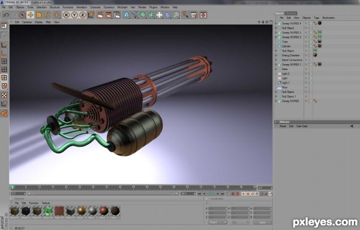
Task: Open the Object dropdown in Coordinates panel
Action: (x=218, y=222)
